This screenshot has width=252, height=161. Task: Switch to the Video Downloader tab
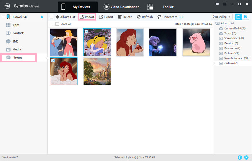[x=121, y=7]
